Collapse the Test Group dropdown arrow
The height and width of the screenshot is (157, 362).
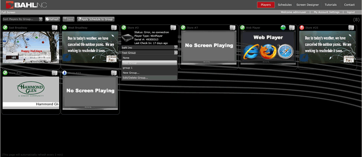176,53
